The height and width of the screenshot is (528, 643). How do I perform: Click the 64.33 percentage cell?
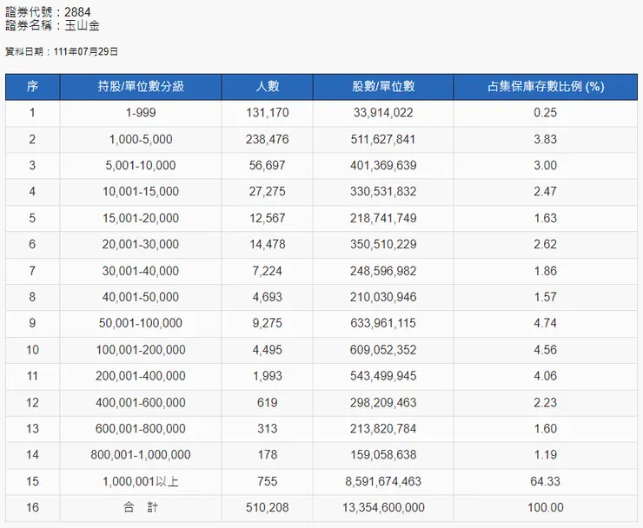[545, 481]
